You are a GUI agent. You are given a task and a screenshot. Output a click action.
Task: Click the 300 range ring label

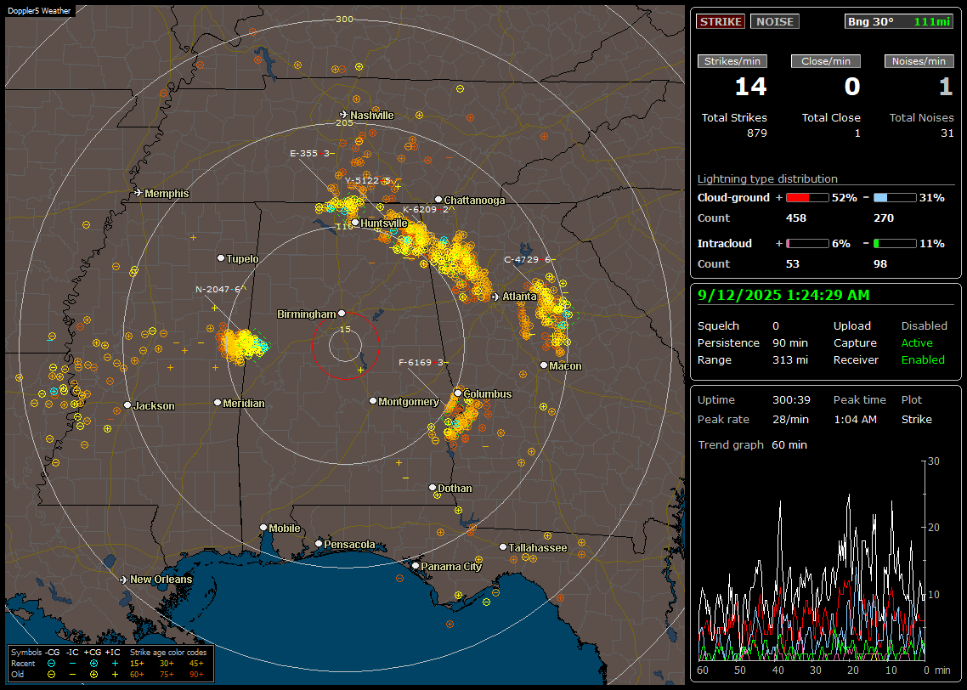pos(344,19)
